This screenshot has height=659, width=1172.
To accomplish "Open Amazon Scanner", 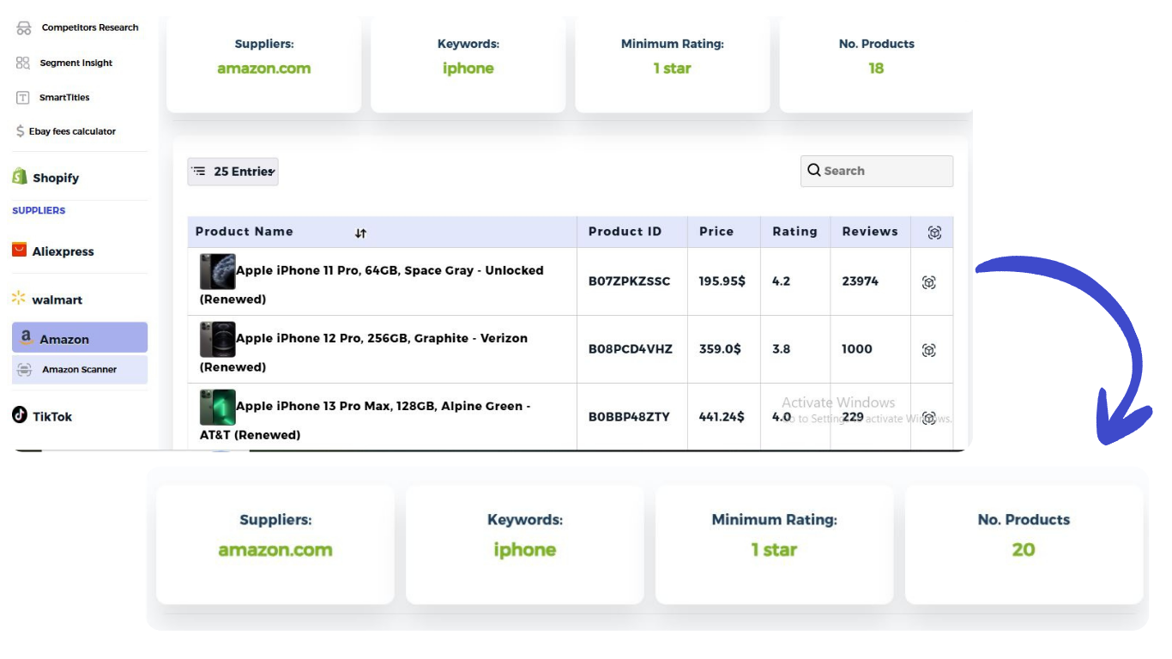I will 80,370.
